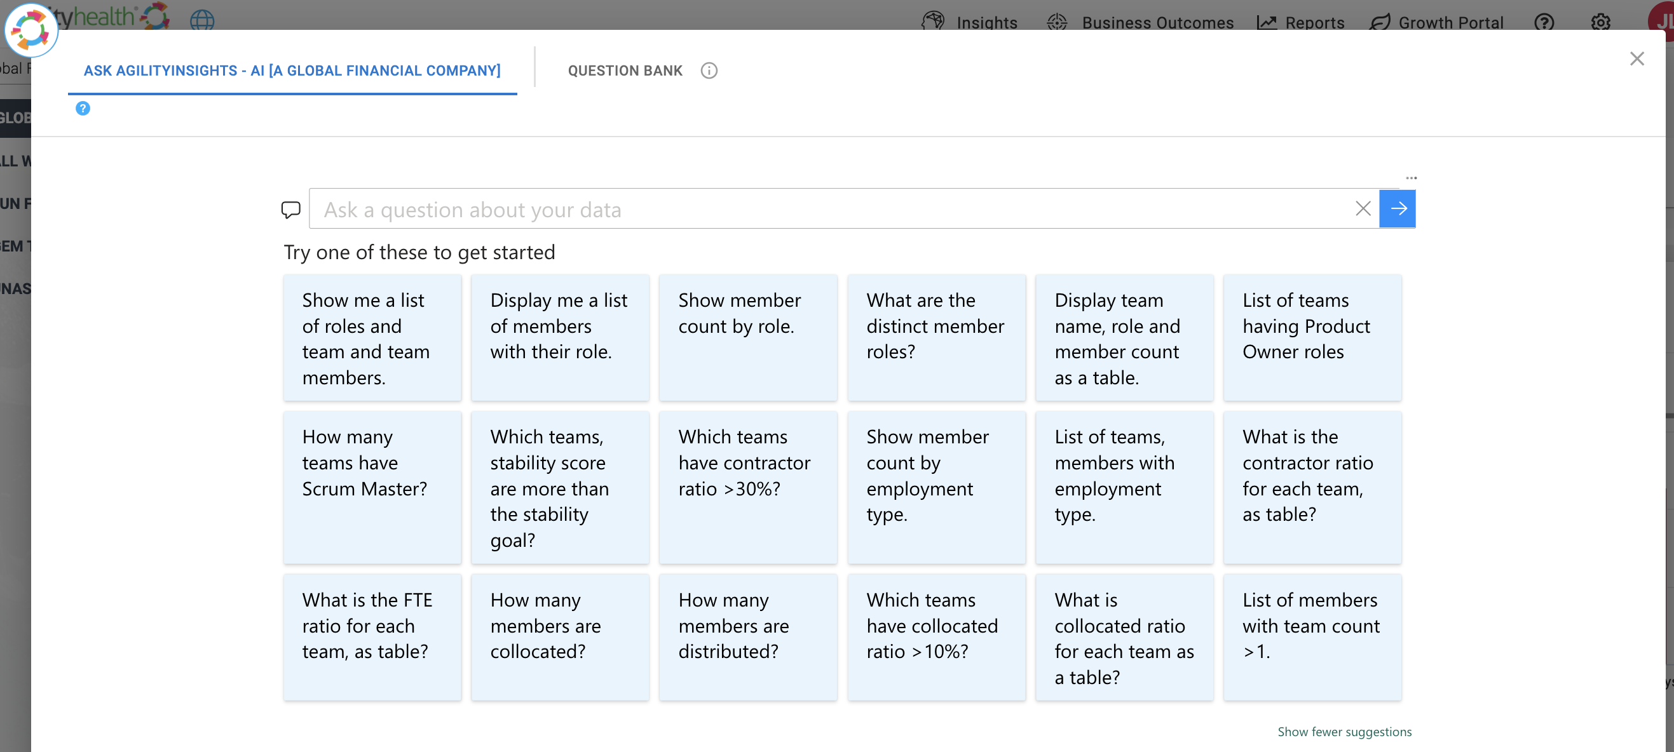Open the Business Outcomes menu
This screenshot has height=752, width=1674.
pos(1141,22)
